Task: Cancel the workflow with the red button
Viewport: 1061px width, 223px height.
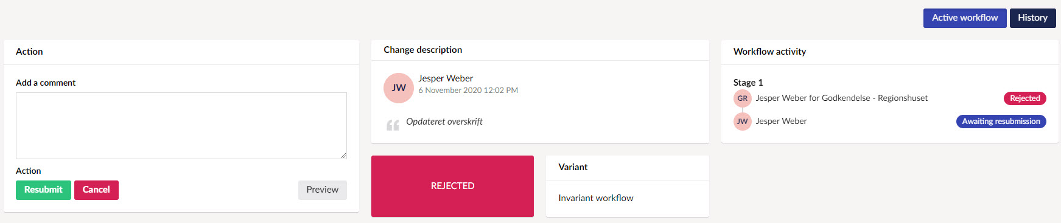Action: coord(96,190)
